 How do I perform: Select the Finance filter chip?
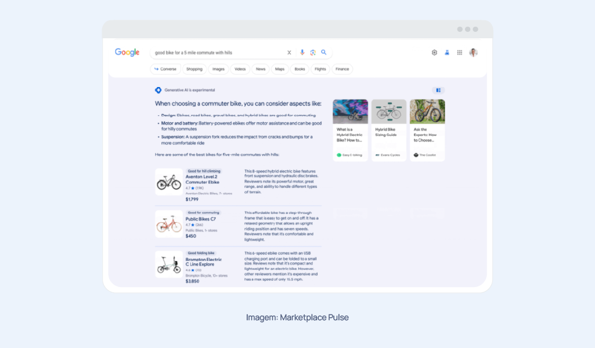tap(342, 69)
